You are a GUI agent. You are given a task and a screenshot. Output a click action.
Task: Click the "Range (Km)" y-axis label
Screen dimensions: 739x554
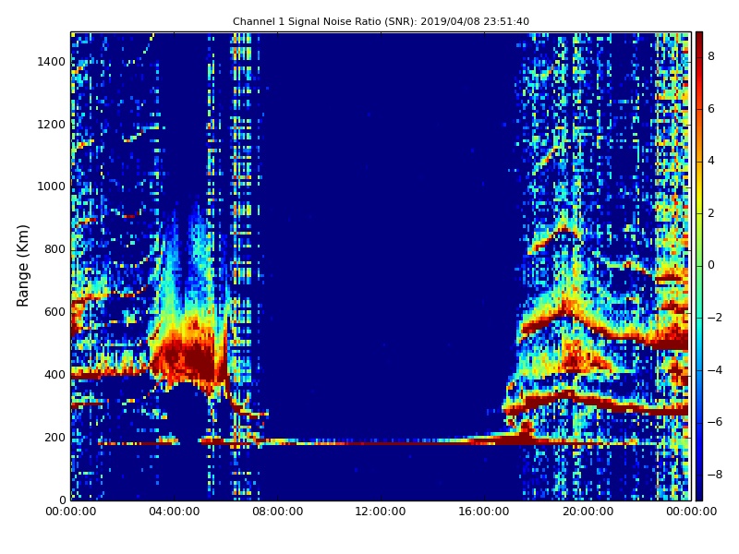tap(22, 266)
